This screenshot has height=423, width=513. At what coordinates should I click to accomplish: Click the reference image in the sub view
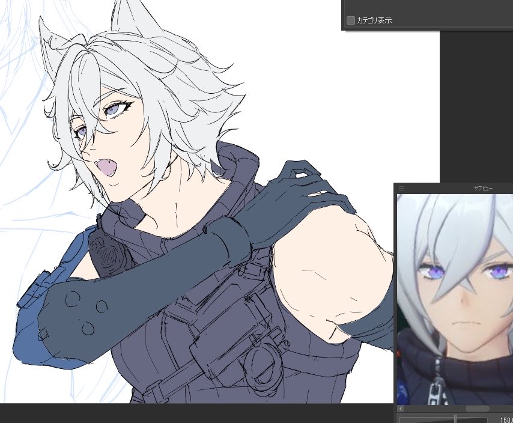point(455,299)
